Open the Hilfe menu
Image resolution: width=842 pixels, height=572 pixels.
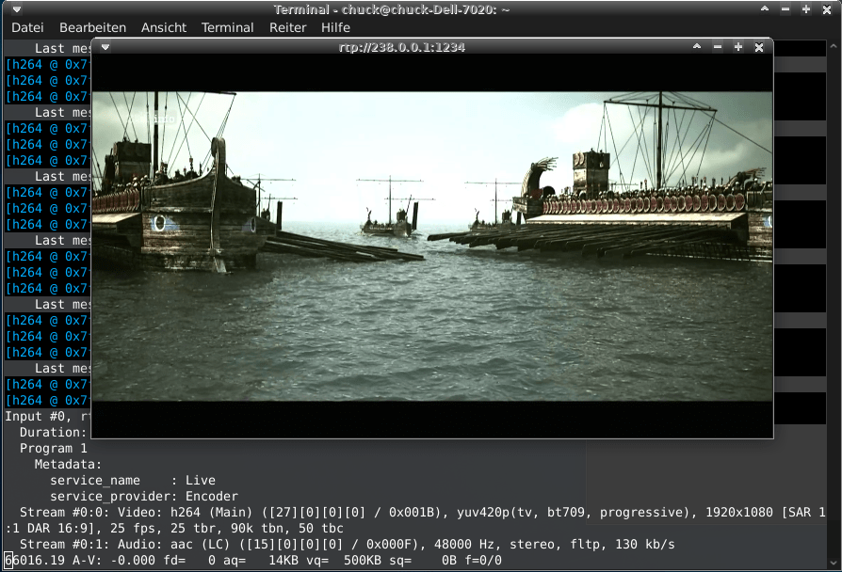[x=335, y=27]
